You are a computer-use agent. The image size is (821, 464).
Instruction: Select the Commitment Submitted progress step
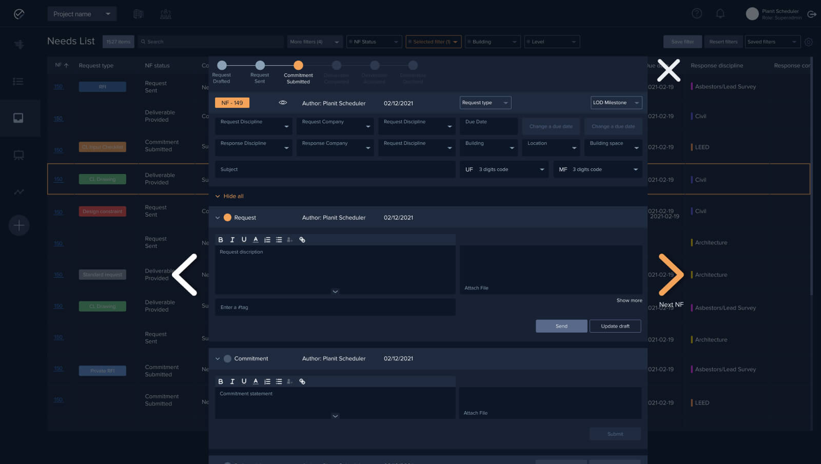[x=298, y=66]
